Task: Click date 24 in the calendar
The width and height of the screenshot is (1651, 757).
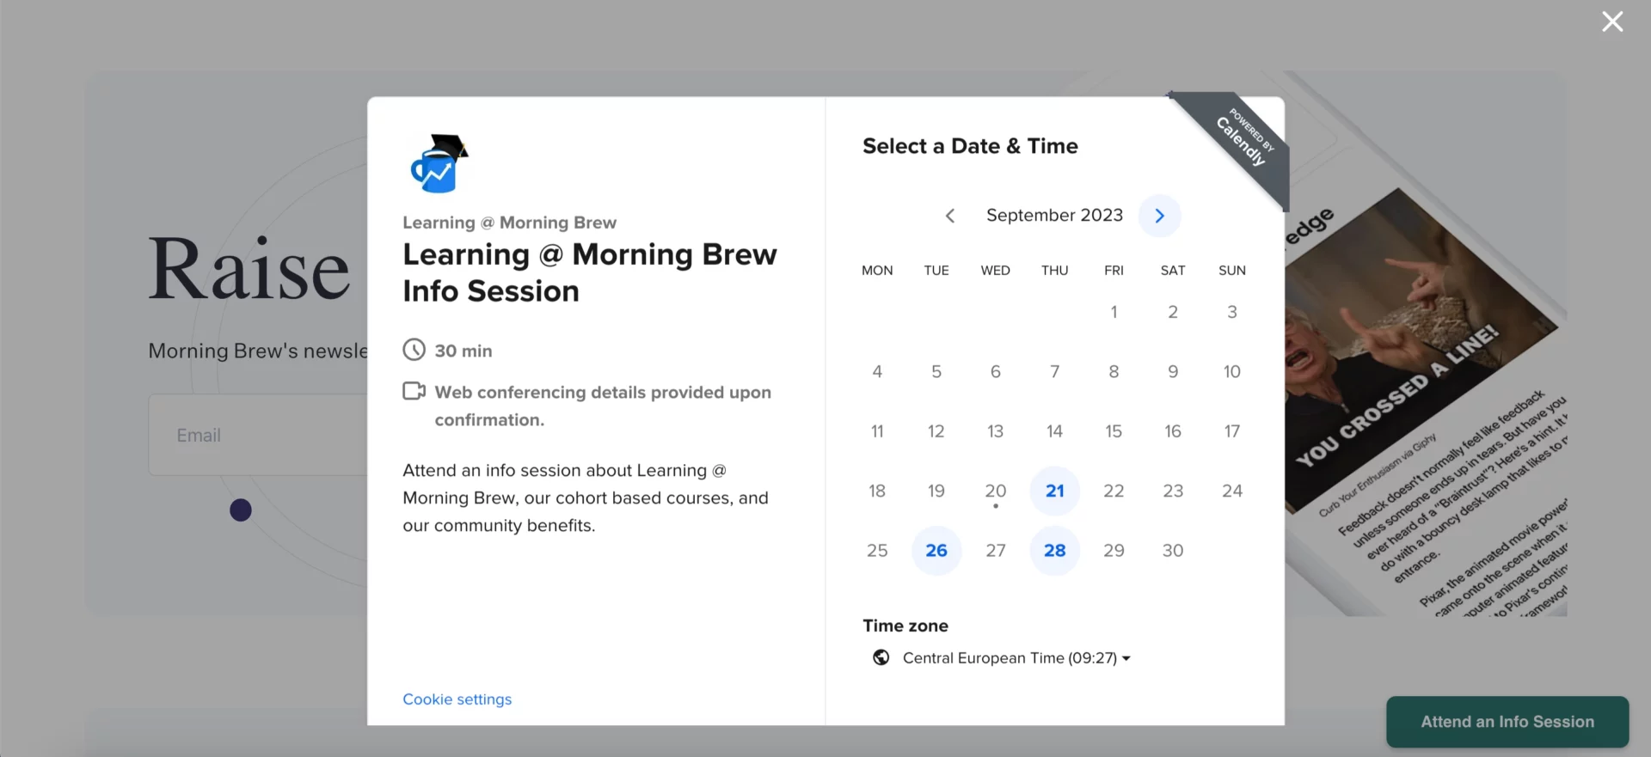Action: pyautogui.click(x=1232, y=491)
